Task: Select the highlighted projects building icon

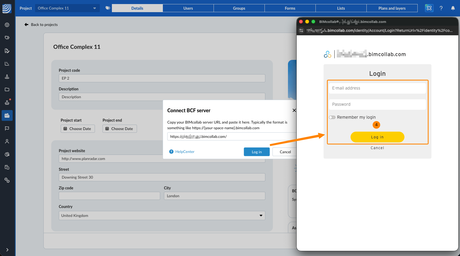Action: coord(7,115)
